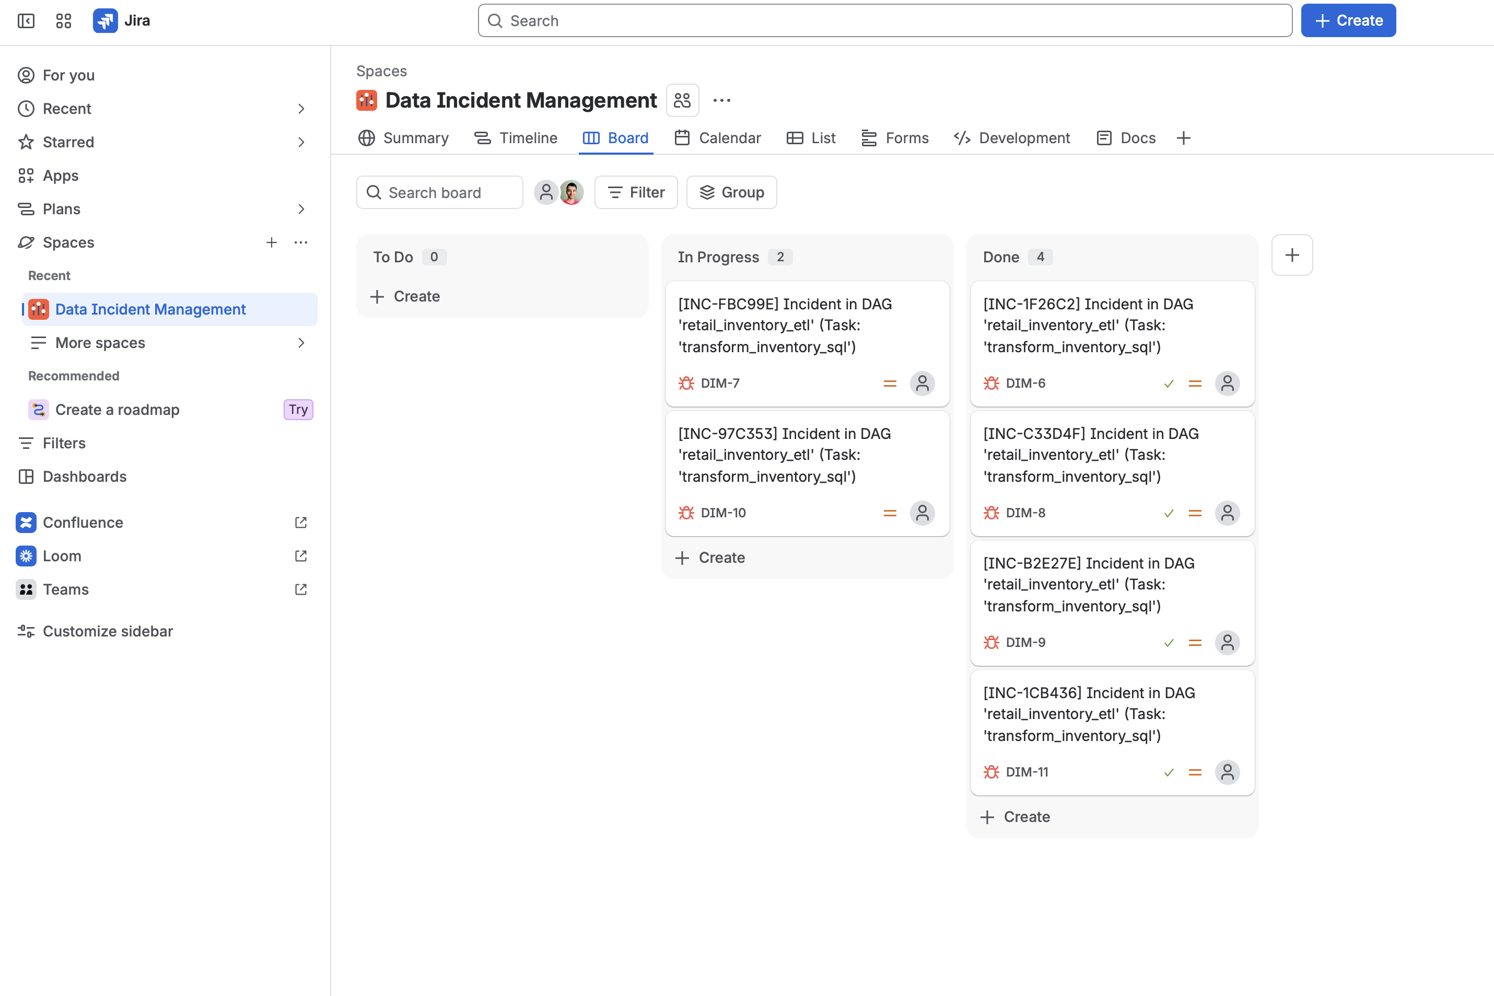Viewport: 1494px width, 996px height.
Task: Collapse the sidebar using the top-left icon
Action: tap(26, 21)
